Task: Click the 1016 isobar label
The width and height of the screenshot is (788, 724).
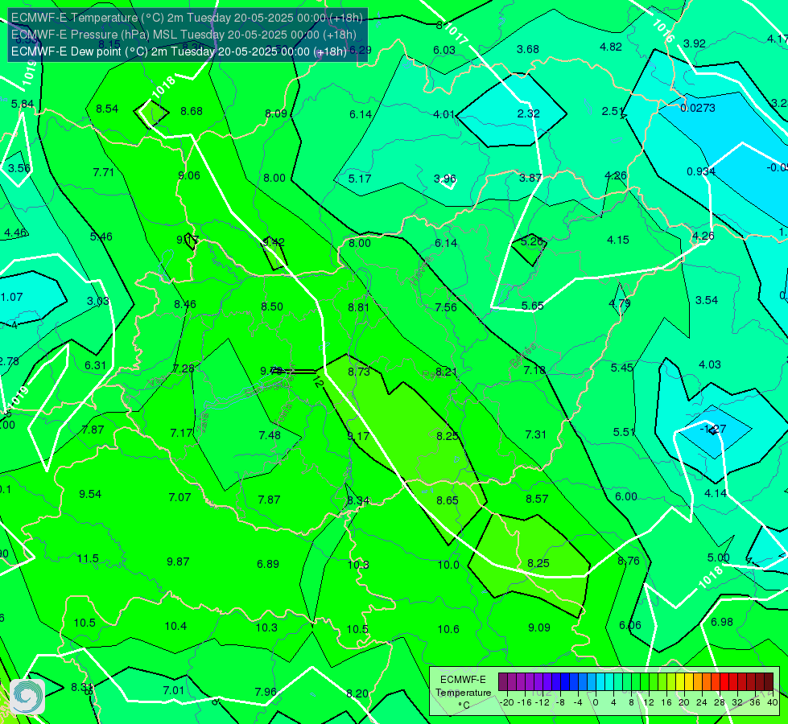Action: tap(663, 31)
